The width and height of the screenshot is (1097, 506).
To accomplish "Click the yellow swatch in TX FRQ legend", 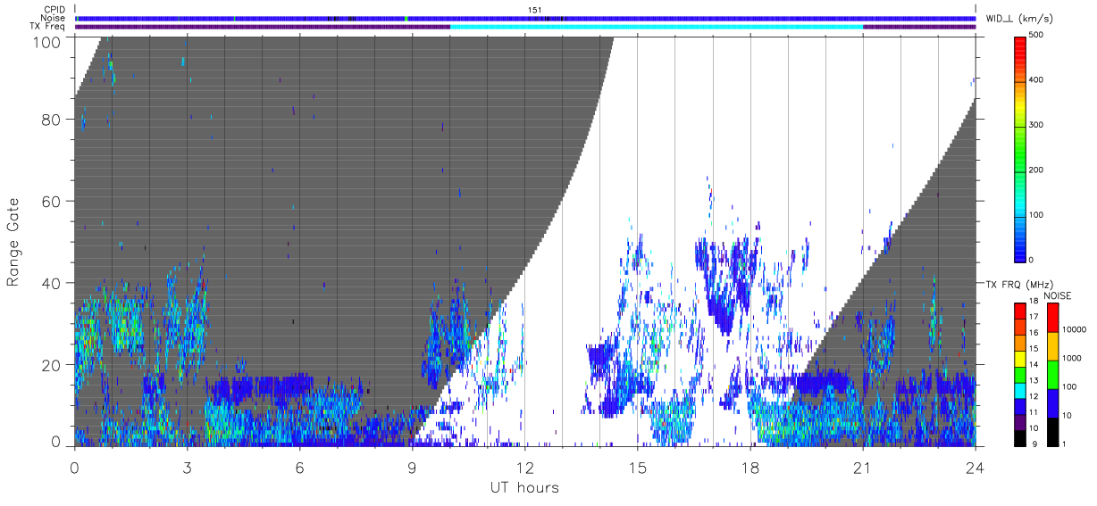I will click(x=1019, y=358).
